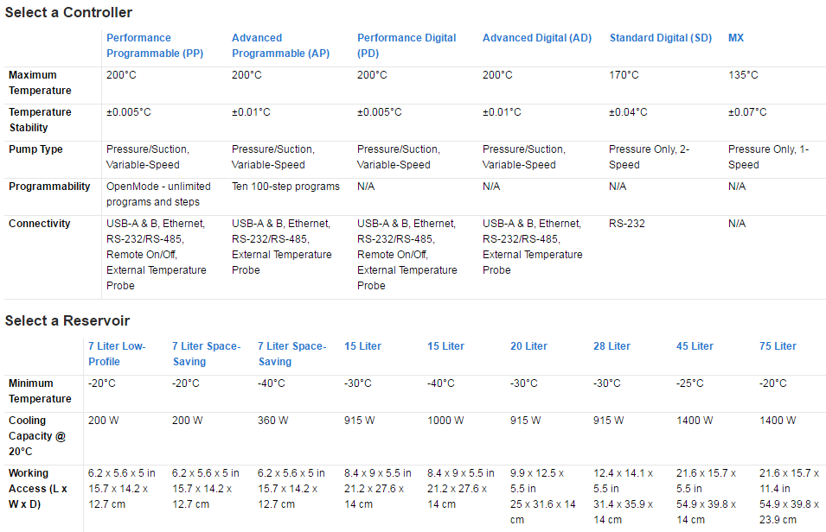
Task: Choose the 15 Liter reservoir with 1000 W cooling
Action: pyautogui.click(x=445, y=346)
